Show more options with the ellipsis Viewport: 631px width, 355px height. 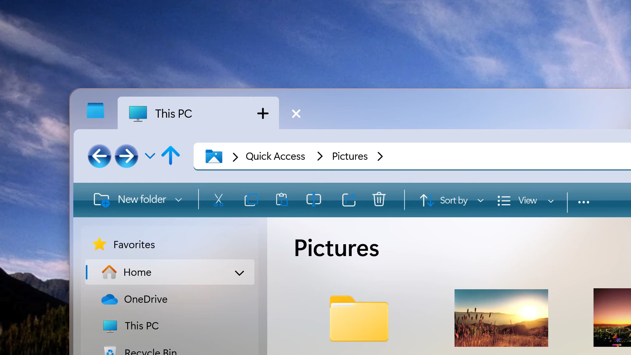(x=583, y=202)
